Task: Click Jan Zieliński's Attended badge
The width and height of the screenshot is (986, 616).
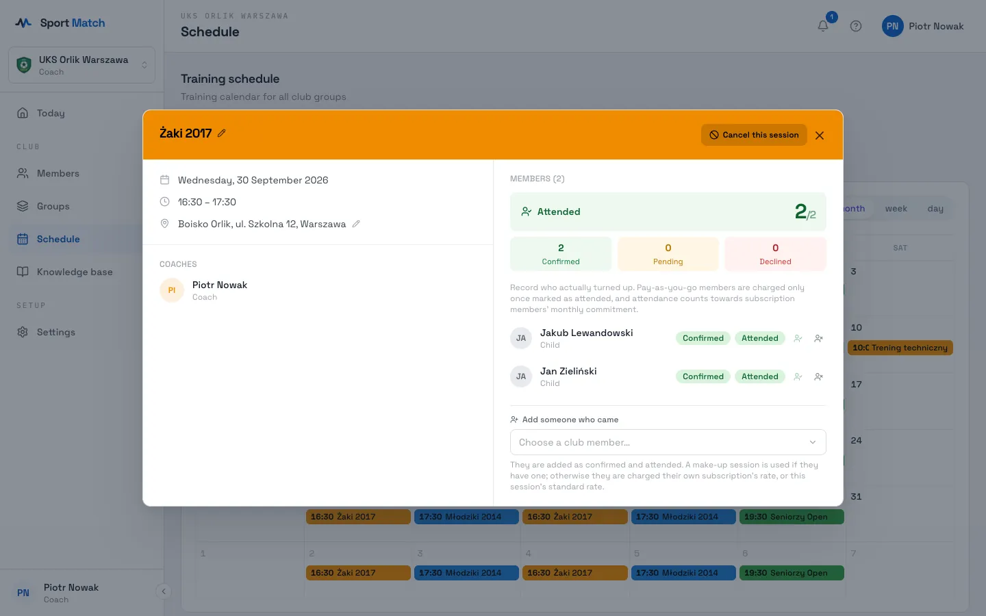Action: tap(759, 376)
